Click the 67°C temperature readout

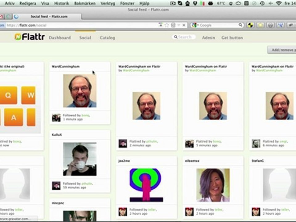(x=221, y=3)
